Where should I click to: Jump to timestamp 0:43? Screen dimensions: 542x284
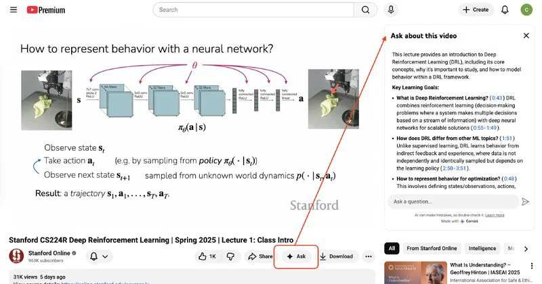[497, 98]
